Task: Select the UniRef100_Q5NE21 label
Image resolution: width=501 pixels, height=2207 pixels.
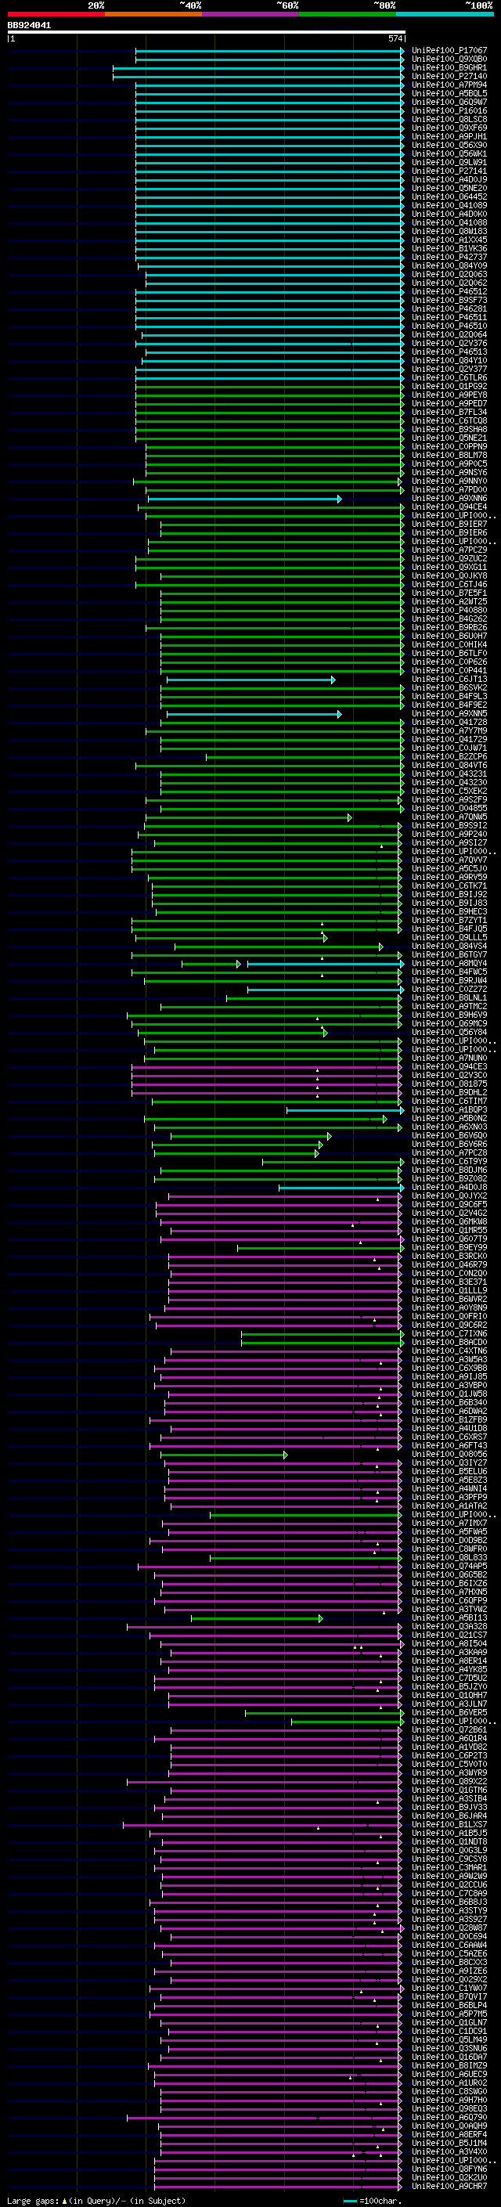Action: tap(449, 438)
